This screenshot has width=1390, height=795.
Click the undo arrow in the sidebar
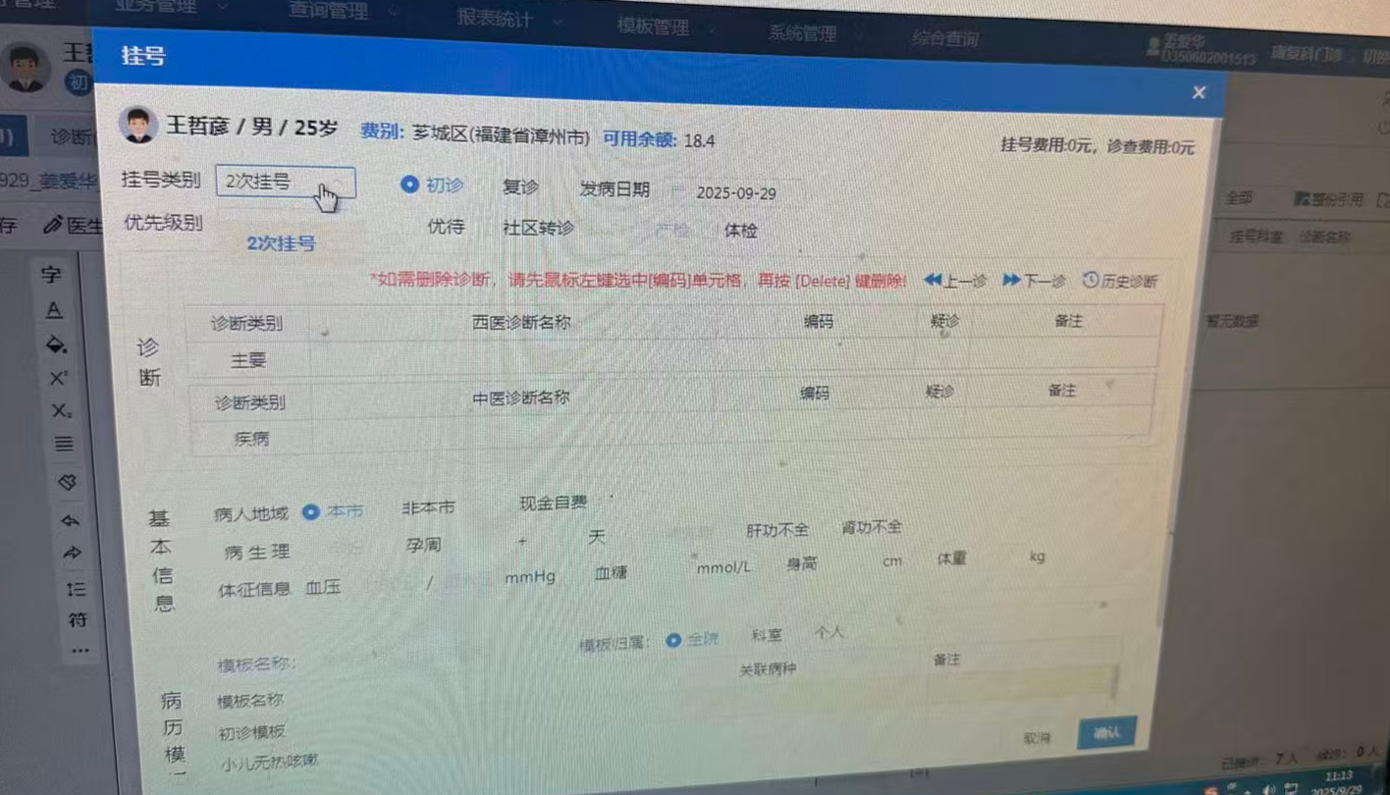(70, 519)
